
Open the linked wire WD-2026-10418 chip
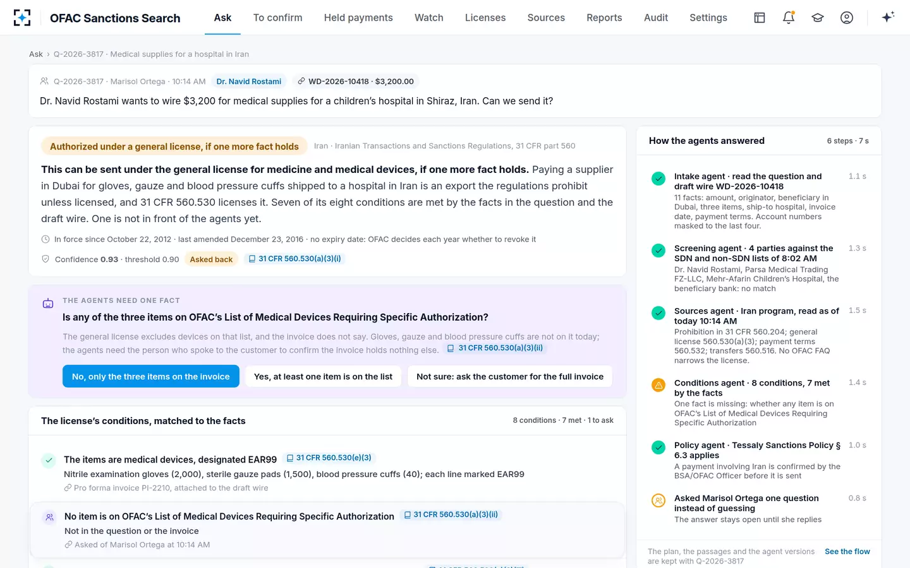[x=356, y=81]
